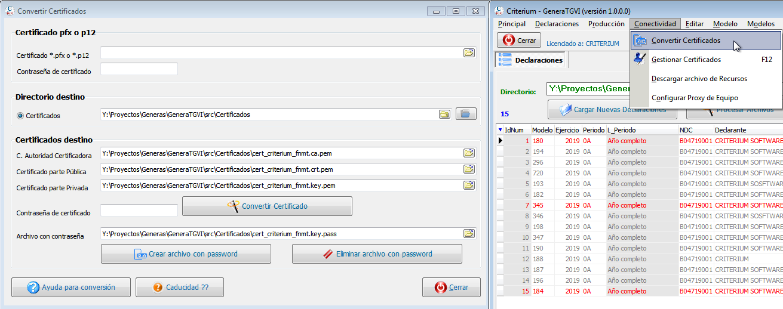Open the Editar menu
783x309 pixels.
click(695, 24)
